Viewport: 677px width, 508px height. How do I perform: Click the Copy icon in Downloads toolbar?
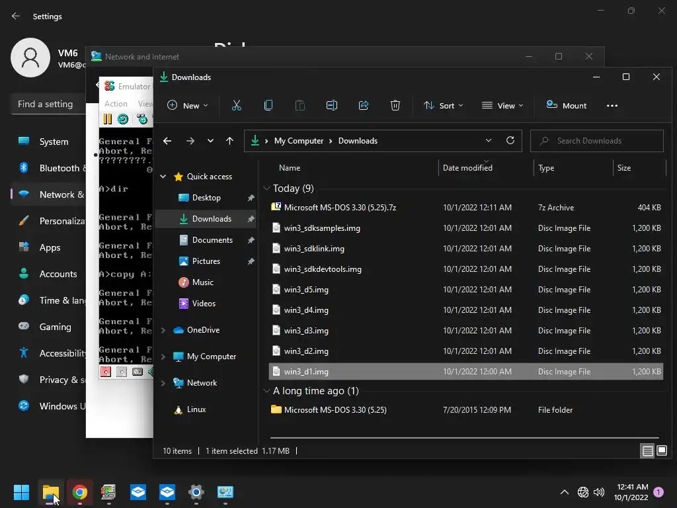(x=268, y=105)
